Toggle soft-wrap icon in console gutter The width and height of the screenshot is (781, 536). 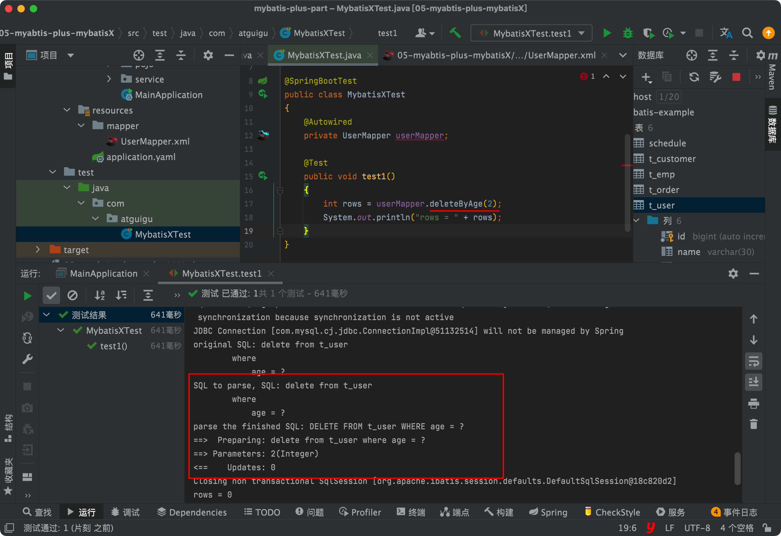(753, 361)
